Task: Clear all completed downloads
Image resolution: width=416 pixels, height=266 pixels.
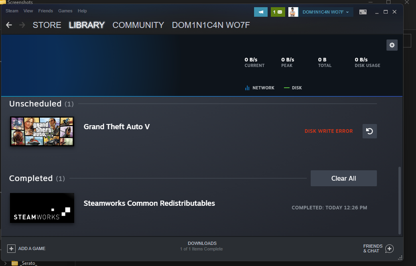Action: pos(343,178)
